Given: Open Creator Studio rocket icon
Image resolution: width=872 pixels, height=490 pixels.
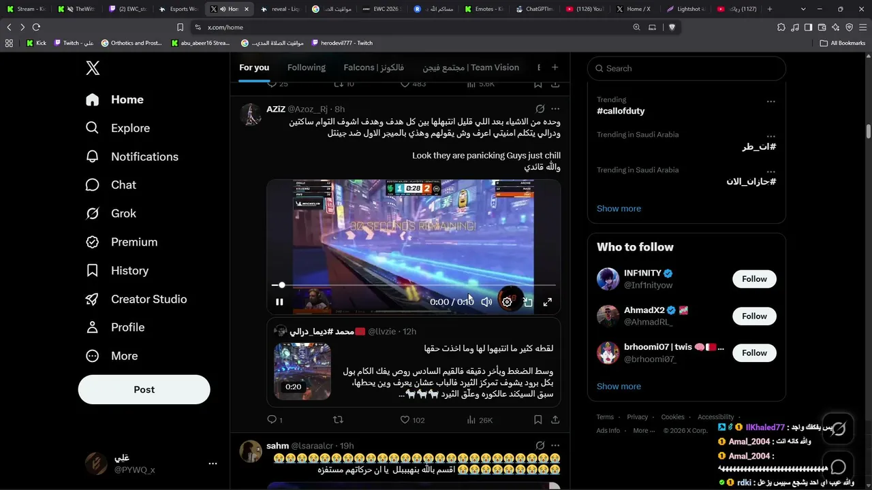Looking at the screenshot, I should coord(93,299).
